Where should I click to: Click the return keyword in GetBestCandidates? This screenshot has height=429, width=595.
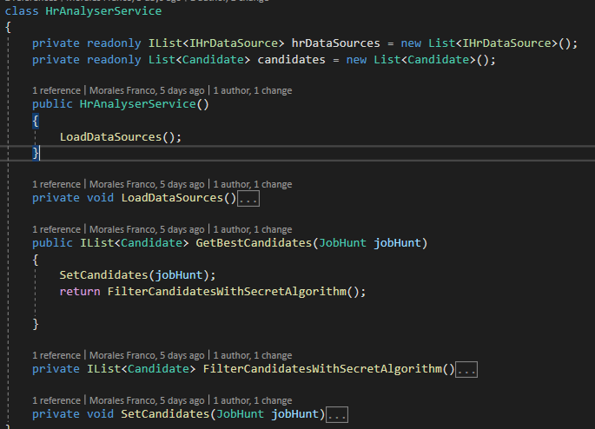pyautogui.click(x=80, y=292)
